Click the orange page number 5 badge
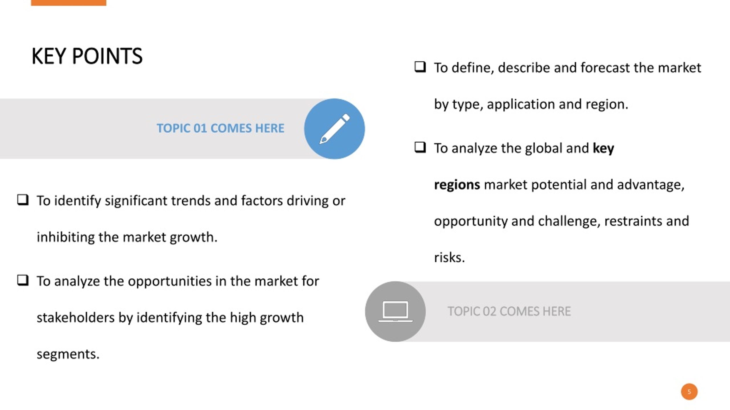730x410 pixels. (689, 392)
